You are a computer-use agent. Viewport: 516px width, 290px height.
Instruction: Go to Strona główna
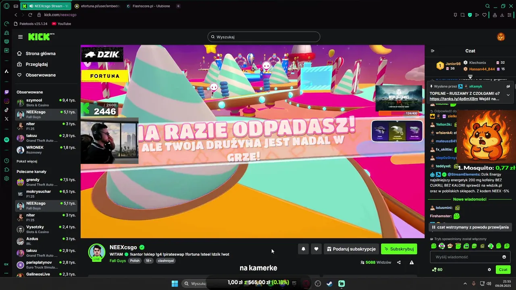tap(36, 54)
